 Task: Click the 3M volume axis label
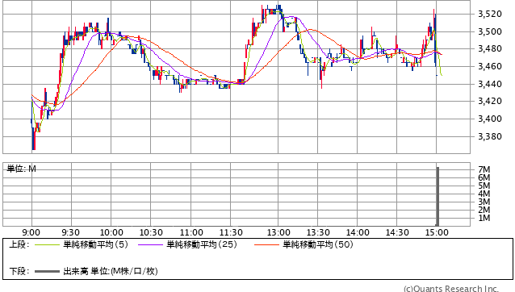[484, 202]
